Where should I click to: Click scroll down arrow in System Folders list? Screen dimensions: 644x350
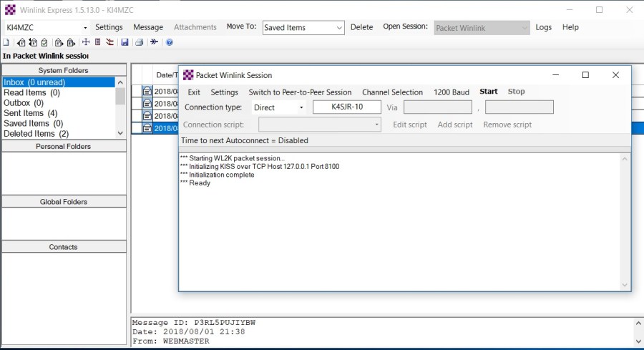click(x=120, y=133)
